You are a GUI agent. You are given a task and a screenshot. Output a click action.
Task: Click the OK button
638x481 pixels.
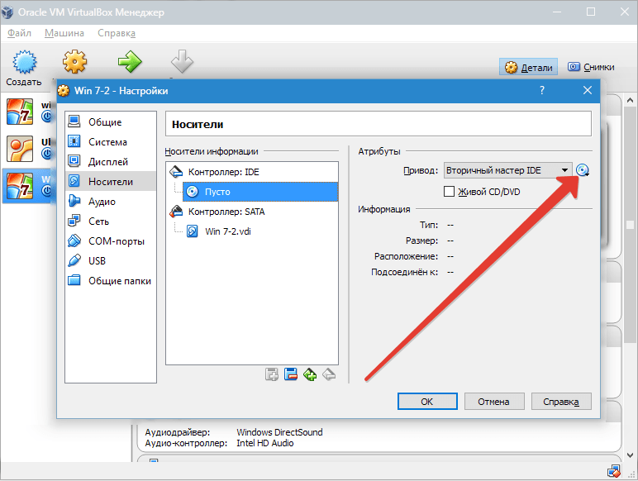point(426,402)
